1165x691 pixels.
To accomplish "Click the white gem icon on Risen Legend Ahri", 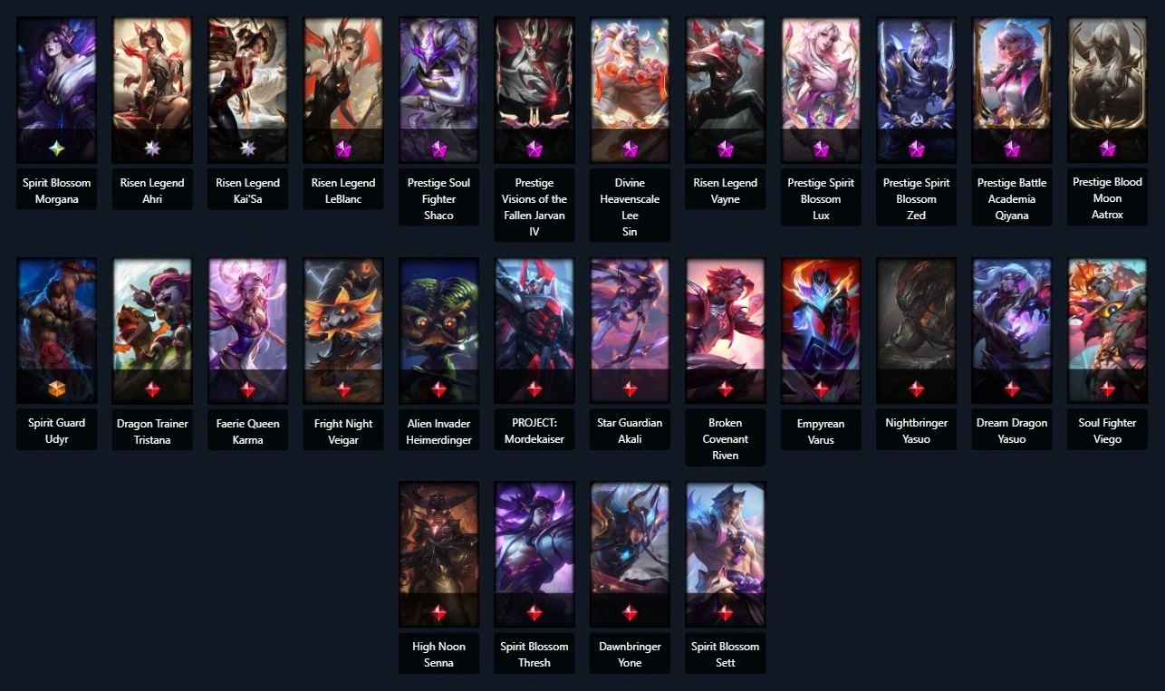I will click(152, 149).
